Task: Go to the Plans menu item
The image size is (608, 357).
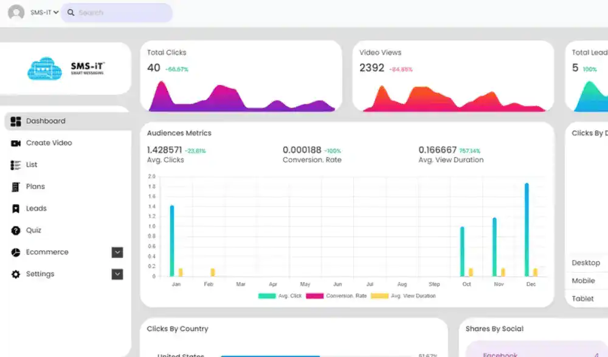Action: [x=35, y=187]
